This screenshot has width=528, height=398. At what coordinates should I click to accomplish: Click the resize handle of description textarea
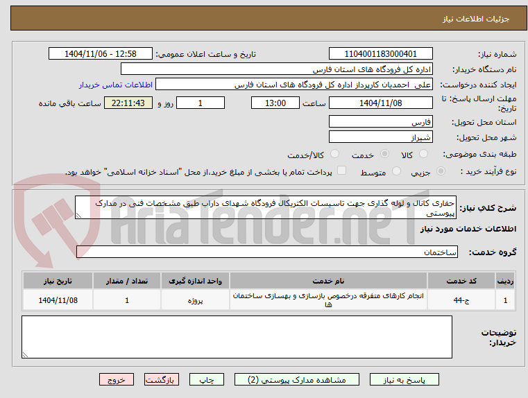78,216
